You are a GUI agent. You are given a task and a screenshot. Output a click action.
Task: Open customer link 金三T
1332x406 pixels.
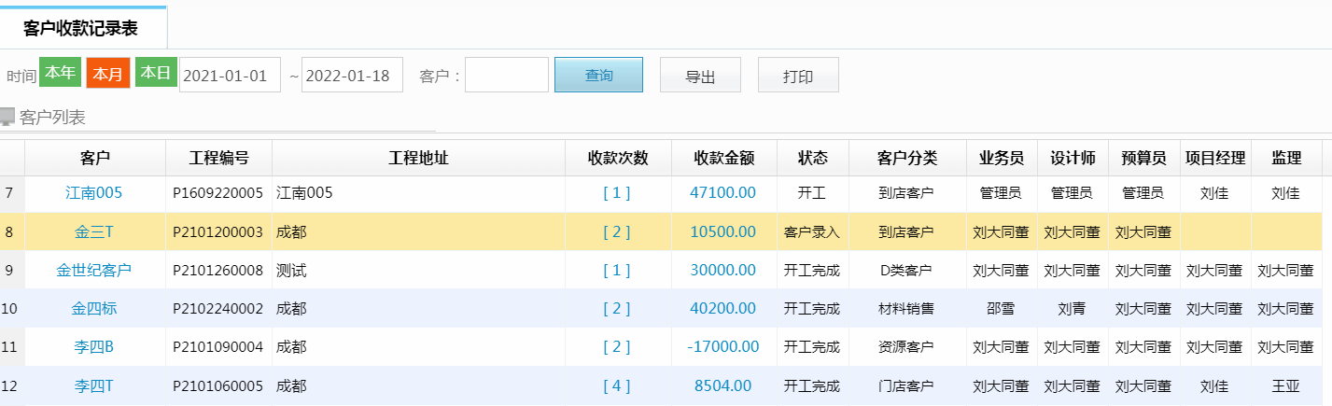[x=93, y=231]
